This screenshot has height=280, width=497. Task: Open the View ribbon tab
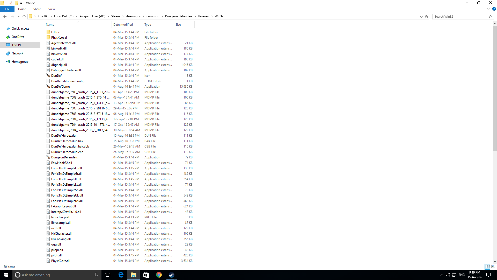tap(52, 9)
